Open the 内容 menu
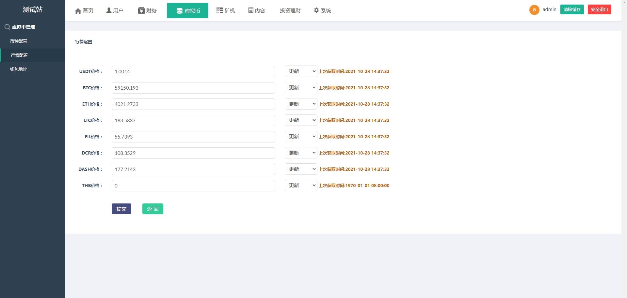The image size is (627, 298). click(257, 11)
